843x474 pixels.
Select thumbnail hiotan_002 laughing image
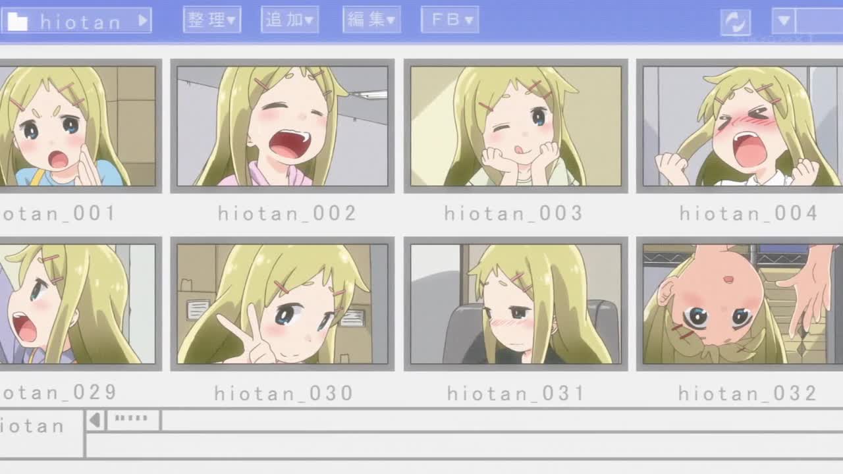tap(282, 126)
